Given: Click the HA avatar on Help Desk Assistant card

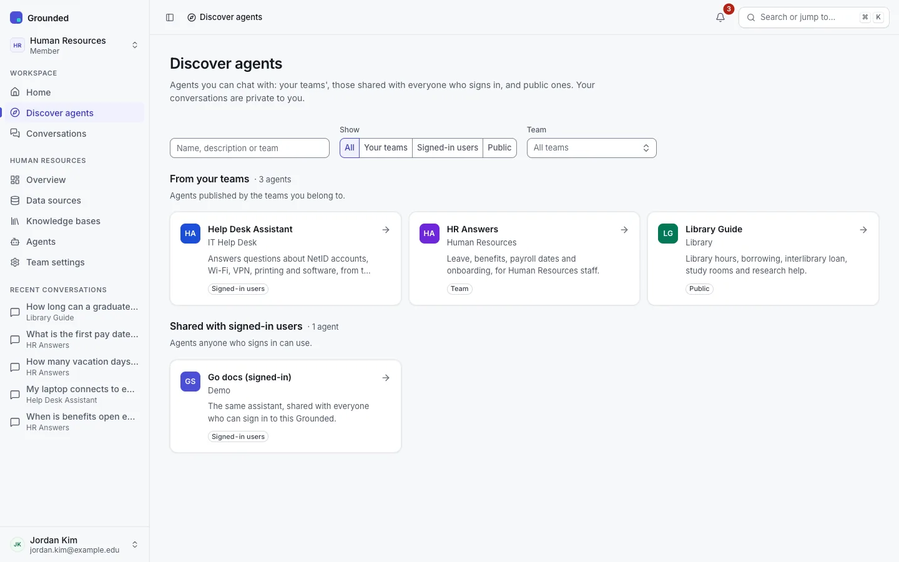Looking at the screenshot, I should click(x=190, y=234).
